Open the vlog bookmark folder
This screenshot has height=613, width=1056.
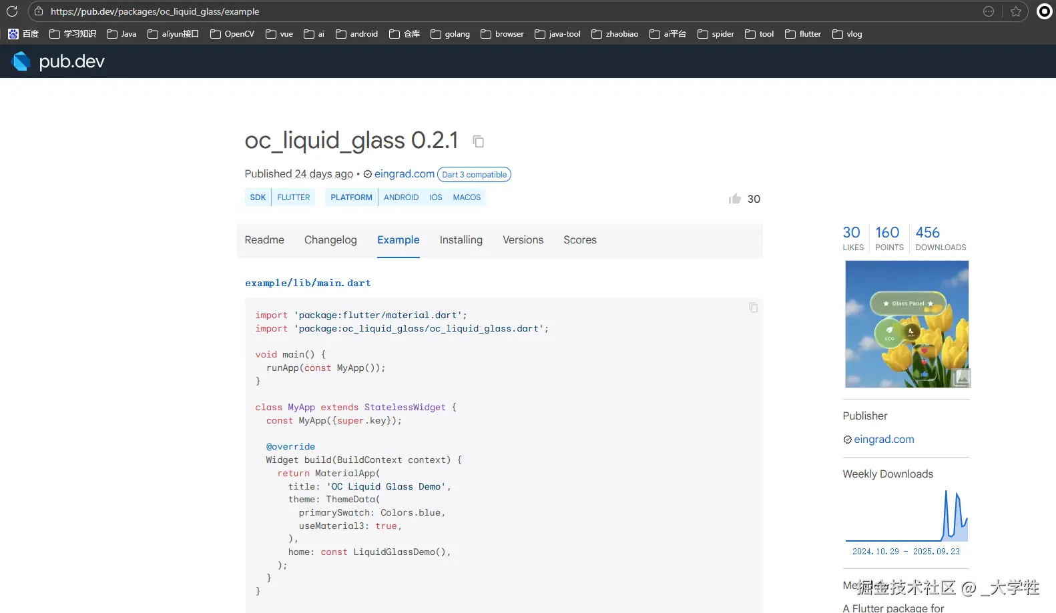point(847,34)
